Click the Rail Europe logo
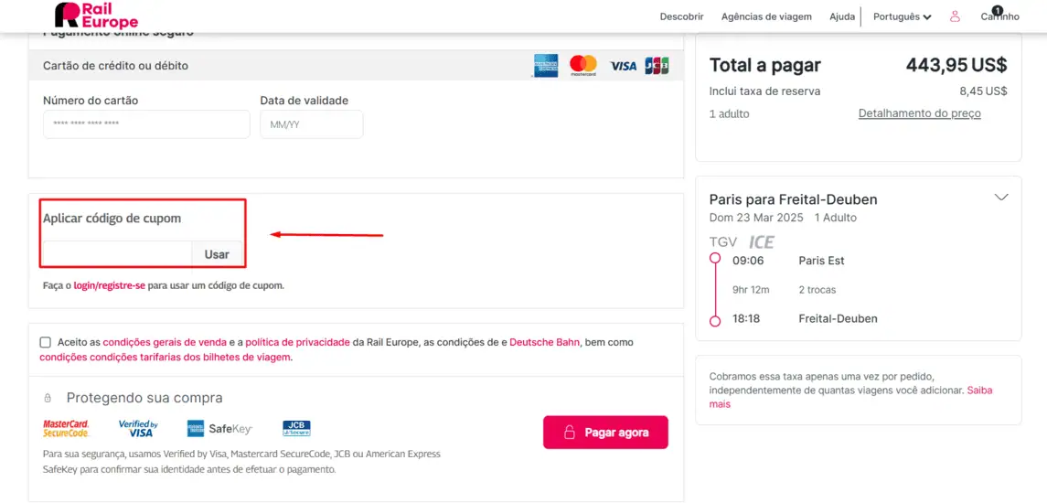The width and height of the screenshot is (1047, 503). tap(96, 15)
